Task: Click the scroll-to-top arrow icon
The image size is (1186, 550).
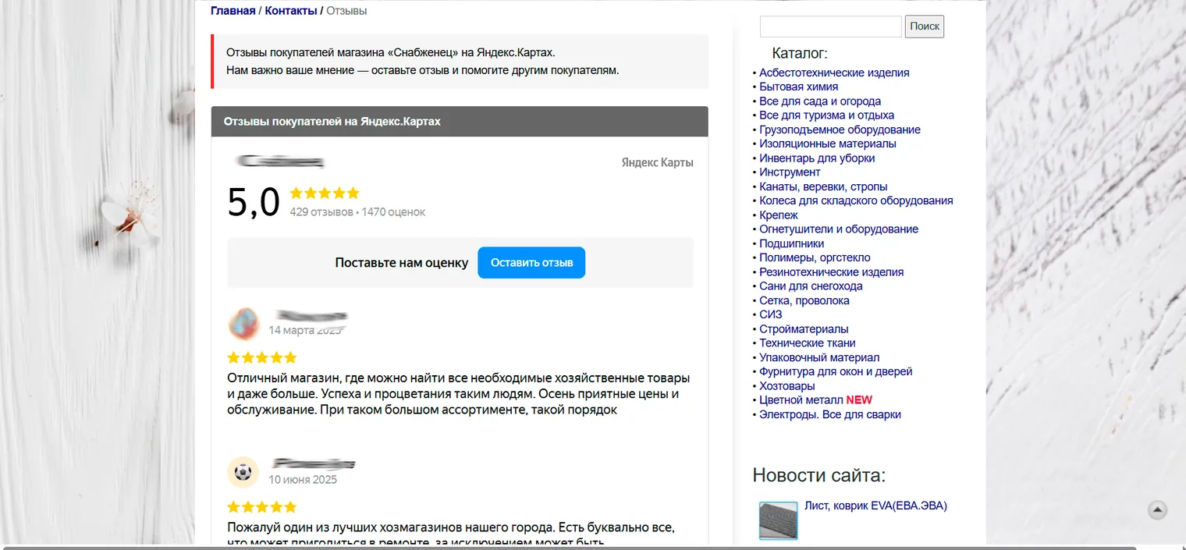Action: pyautogui.click(x=1158, y=510)
